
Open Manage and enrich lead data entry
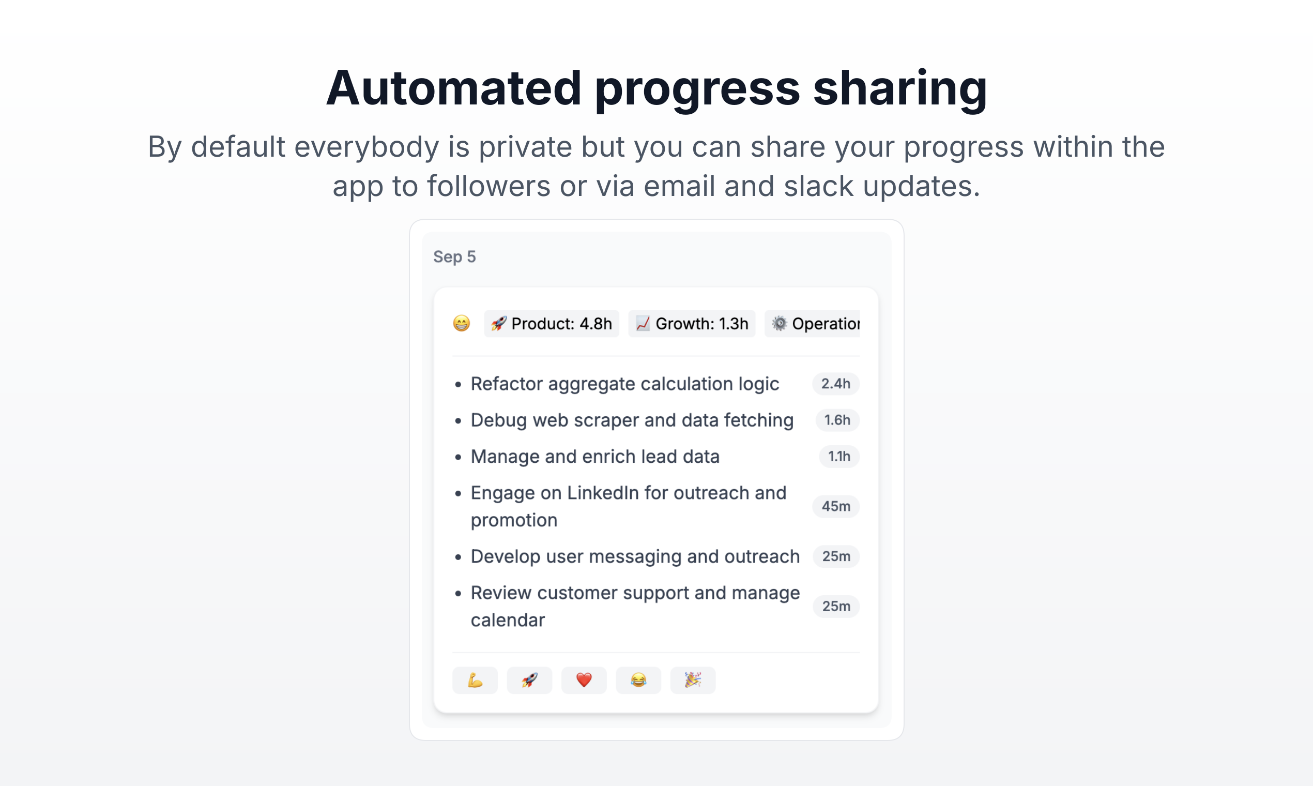tap(595, 457)
